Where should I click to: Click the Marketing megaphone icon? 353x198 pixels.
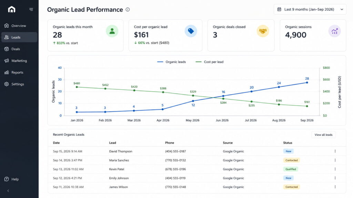(x=7, y=60)
